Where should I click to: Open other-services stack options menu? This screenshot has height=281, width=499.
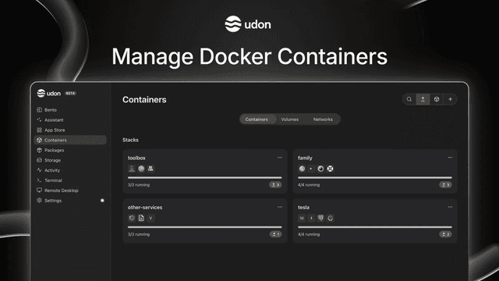280,207
